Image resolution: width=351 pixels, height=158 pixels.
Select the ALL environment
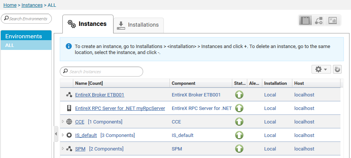26,45
